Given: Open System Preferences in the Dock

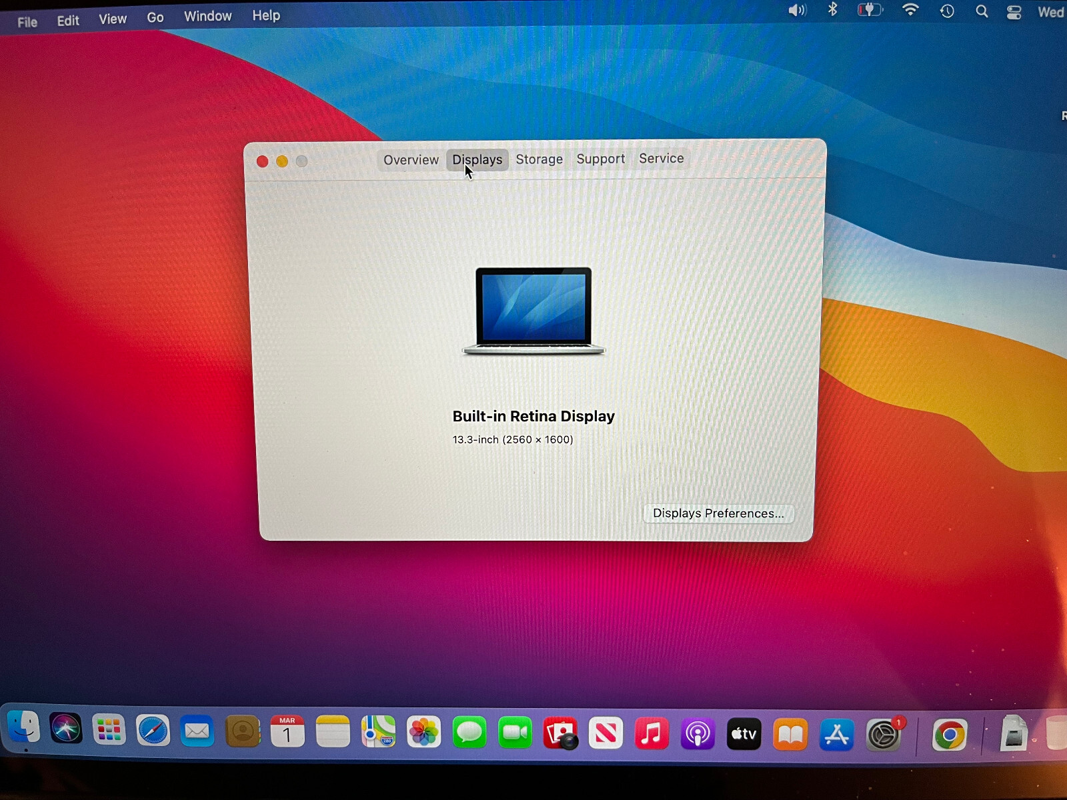Looking at the screenshot, I should pyautogui.click(x=884, y=735).
